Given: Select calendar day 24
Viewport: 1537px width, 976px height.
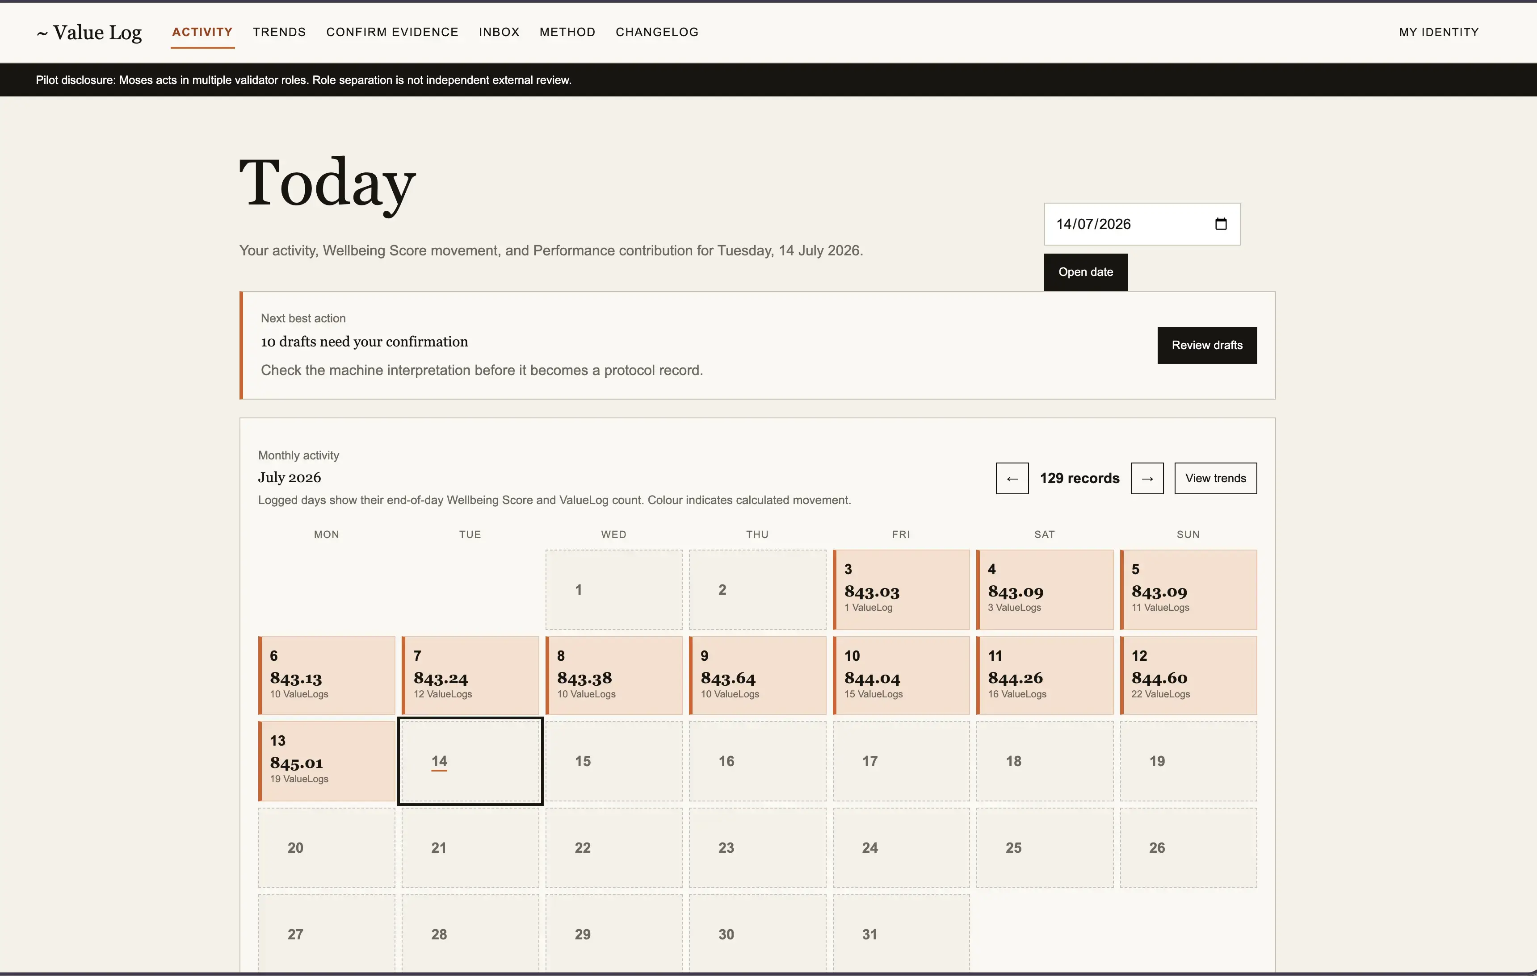Looking at the screenshot, I should (901, 848).
